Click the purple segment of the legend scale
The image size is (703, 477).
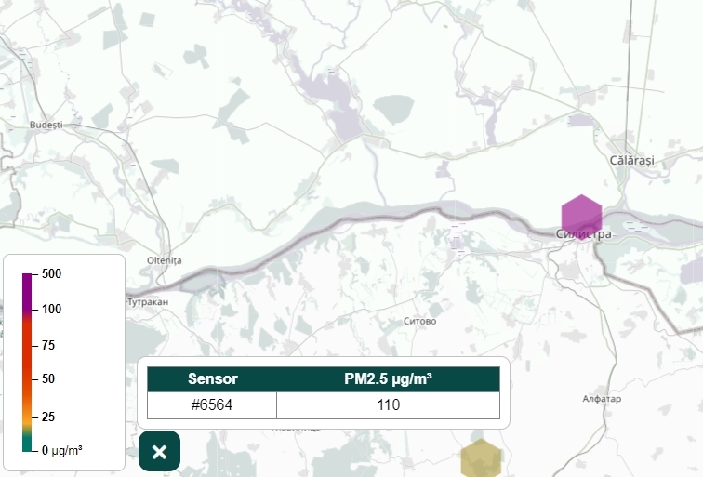[x=28, y=293]
